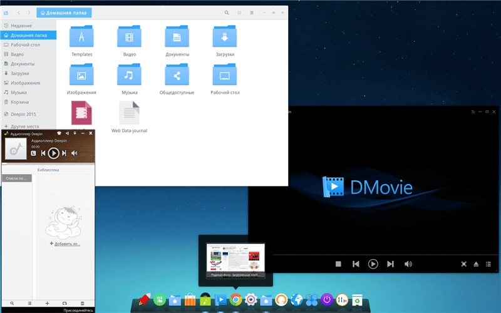Stop playback in DMovie

(338, 264)
